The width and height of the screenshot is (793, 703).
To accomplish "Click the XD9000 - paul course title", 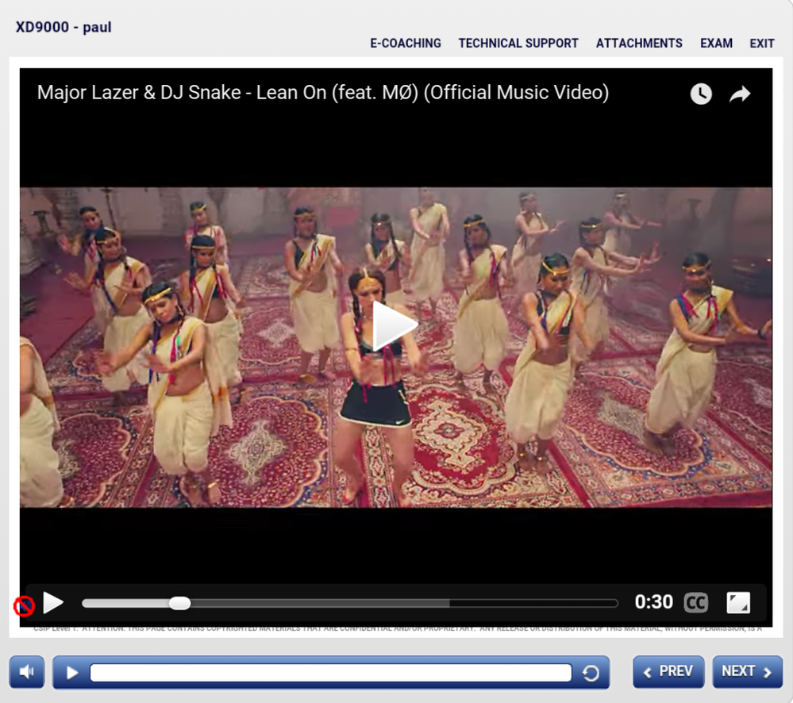I will (64, 27).
